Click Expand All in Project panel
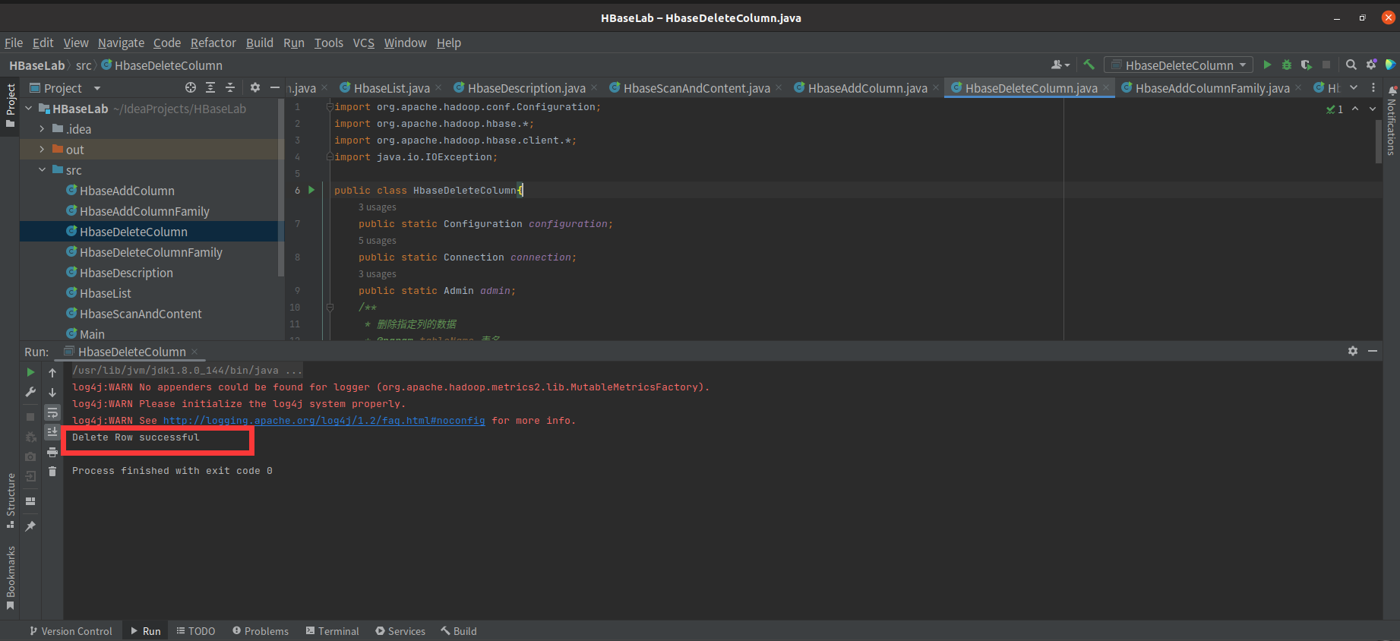The image size is (1400, 641). [210, 88]
